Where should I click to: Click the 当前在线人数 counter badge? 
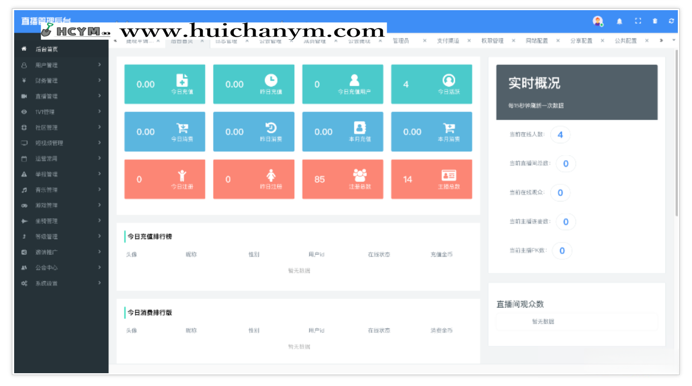point(560,134)
